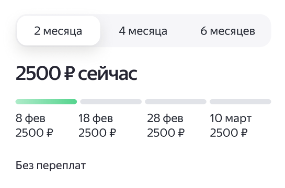
Task: Click the 2500 ₽ amount under 10 март
Action: click(x=229, y=133)
